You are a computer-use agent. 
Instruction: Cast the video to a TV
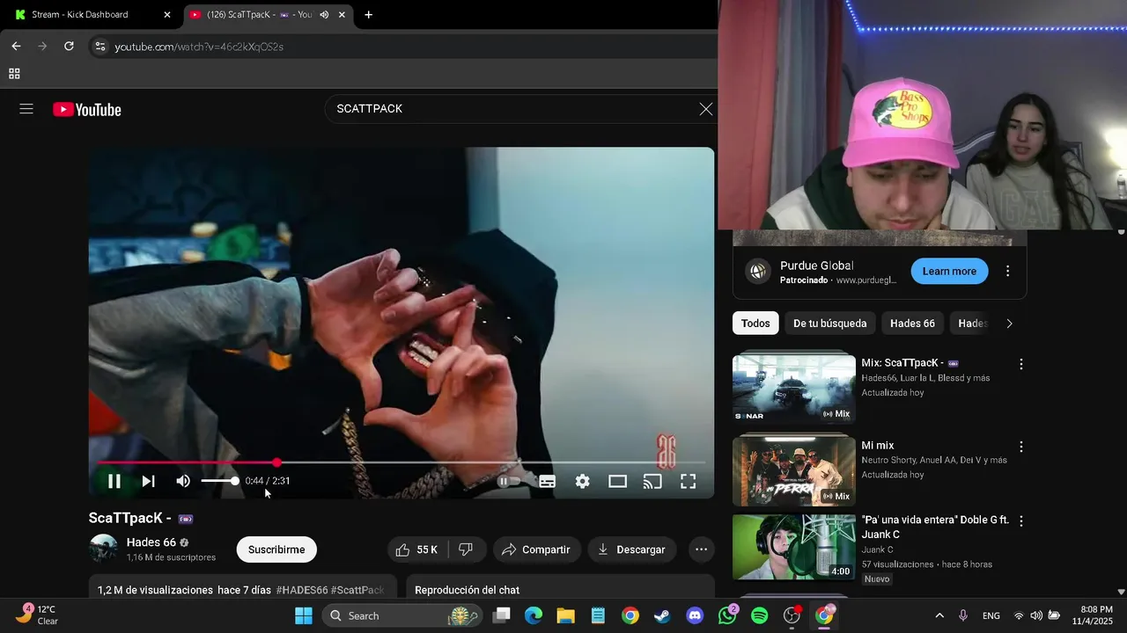coord(652,481)
